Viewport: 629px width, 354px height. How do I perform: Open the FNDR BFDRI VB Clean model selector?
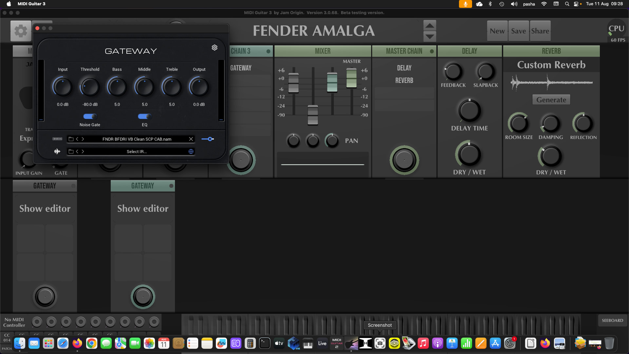[x=137, y=139]
